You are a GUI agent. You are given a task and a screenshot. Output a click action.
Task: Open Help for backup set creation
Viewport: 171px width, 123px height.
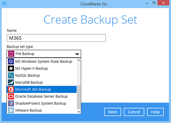pos(155,112)
